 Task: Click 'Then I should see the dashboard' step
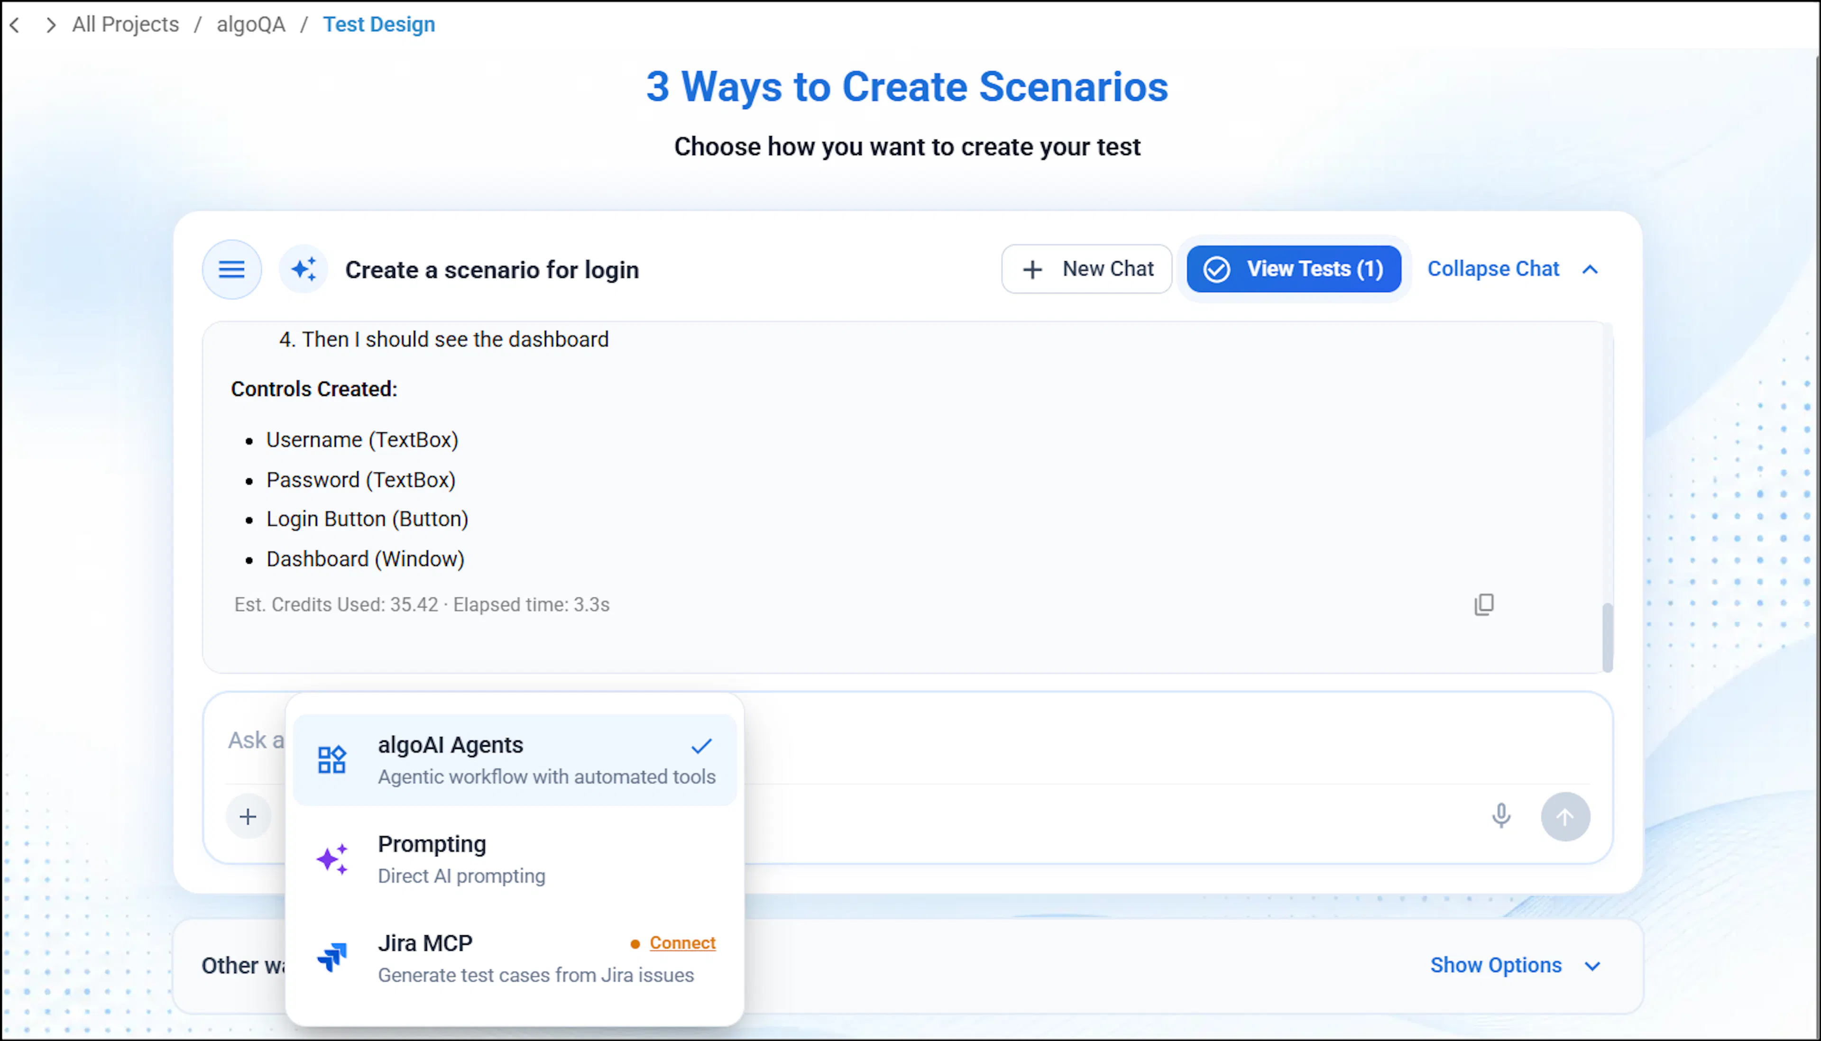click(455, 339)
